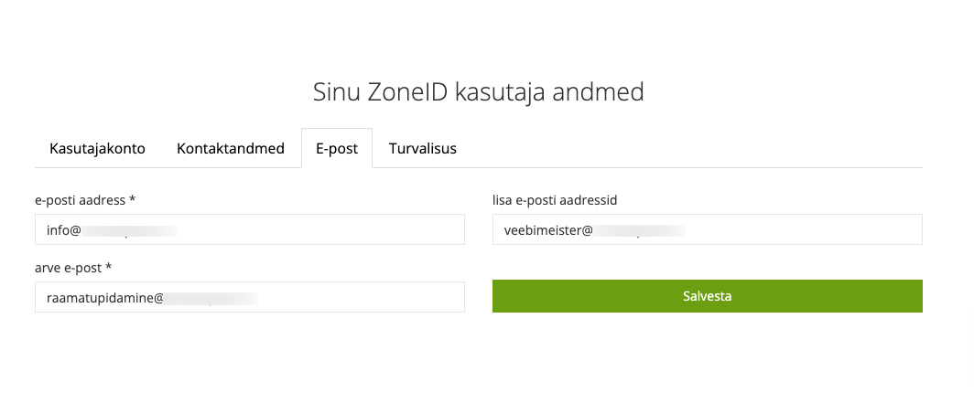Click the asterisk beside 'arve e-post'
Image resolution: width=974 pixels, height=414 pixels.
pos(109,267)
